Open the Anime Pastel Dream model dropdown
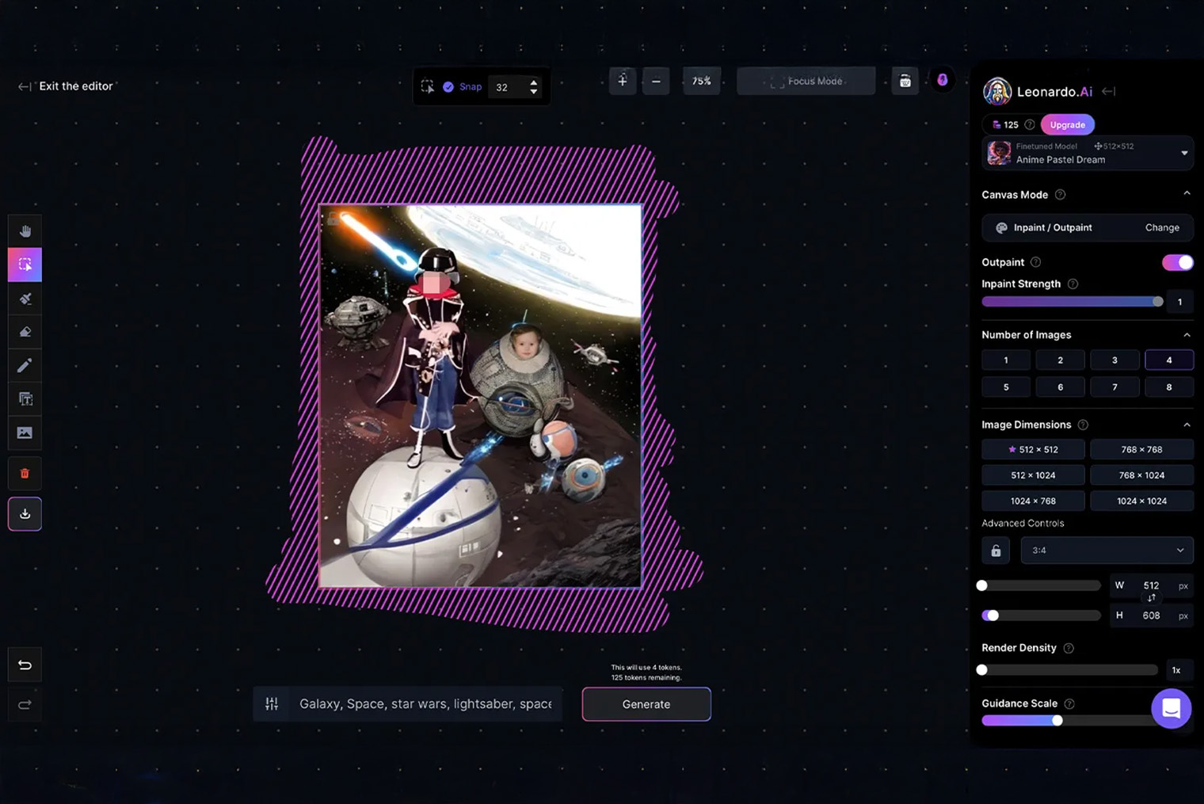The image size is (1204, 804). (x=1088, y=153)
